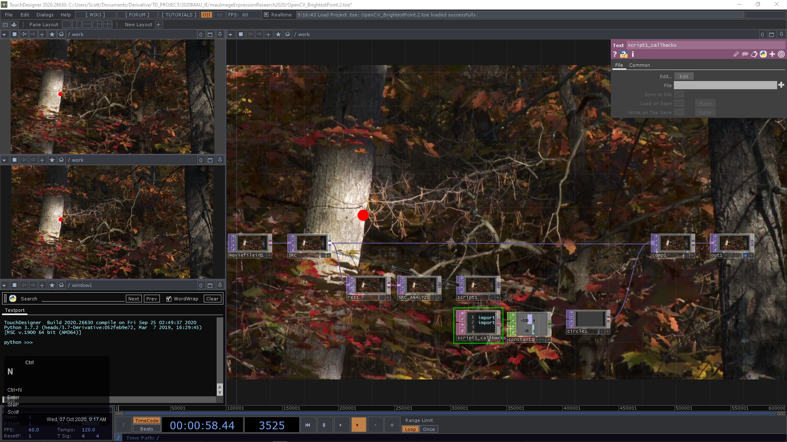Toggle the Realtime checkbox

click(266, 15)
